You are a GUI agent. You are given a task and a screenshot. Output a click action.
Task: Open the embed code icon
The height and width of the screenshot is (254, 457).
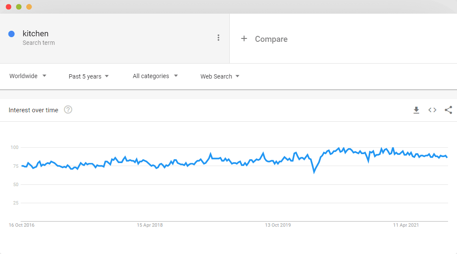(x=432, y=110)
